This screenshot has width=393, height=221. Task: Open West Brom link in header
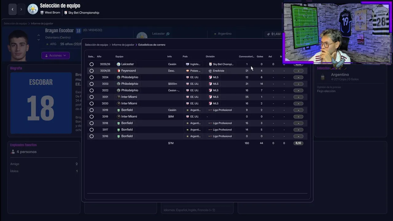pos(53,13)
